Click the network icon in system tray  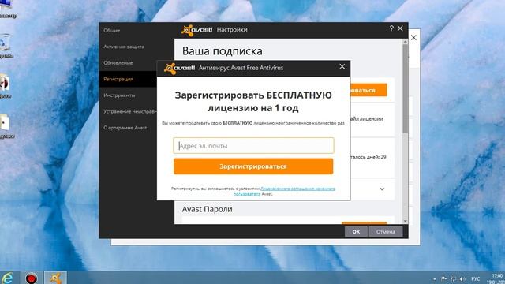(x=453, y=278)
